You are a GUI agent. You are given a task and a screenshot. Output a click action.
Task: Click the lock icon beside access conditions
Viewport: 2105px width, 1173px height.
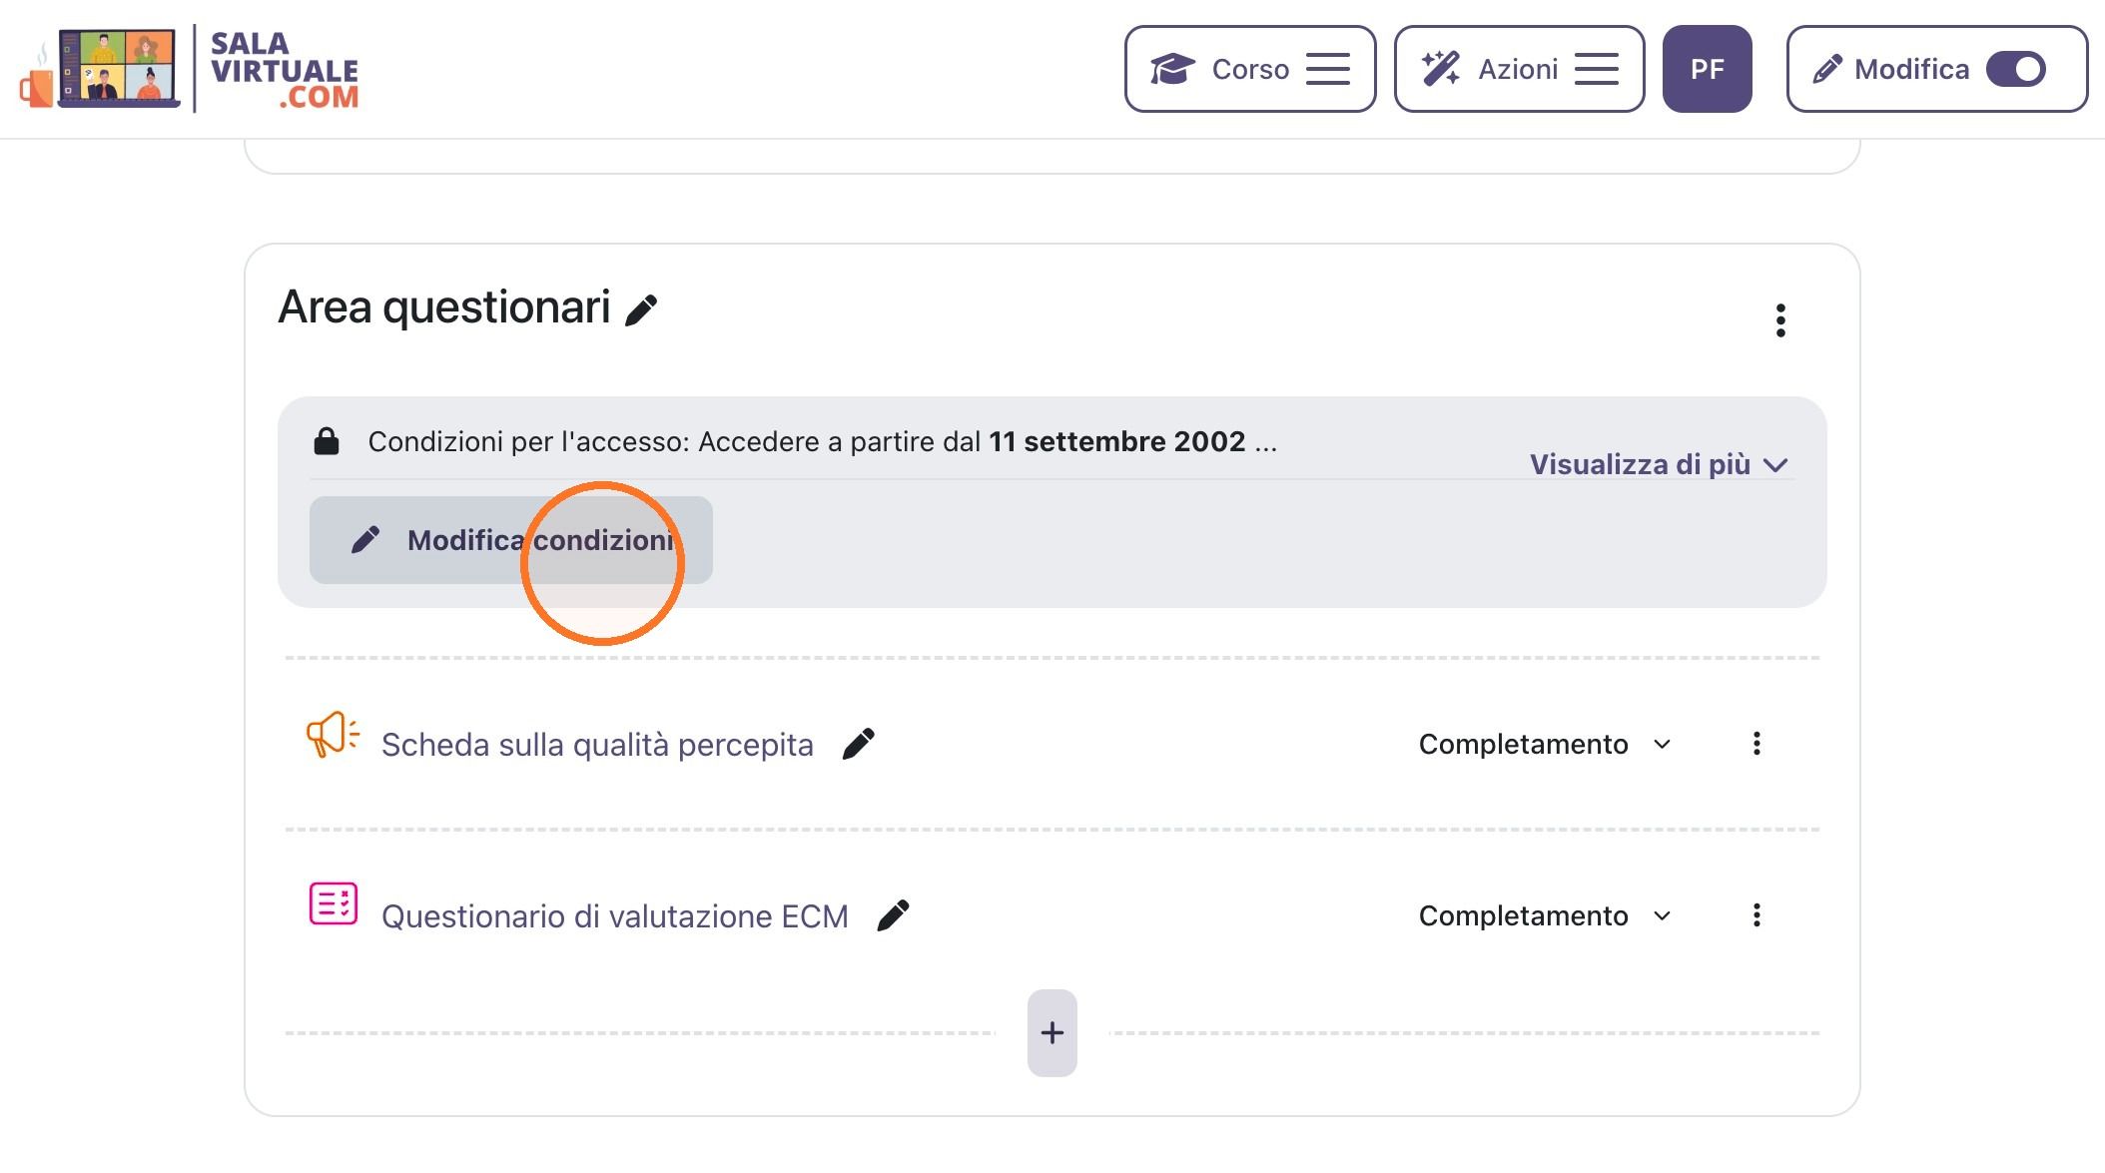[327, 441]
